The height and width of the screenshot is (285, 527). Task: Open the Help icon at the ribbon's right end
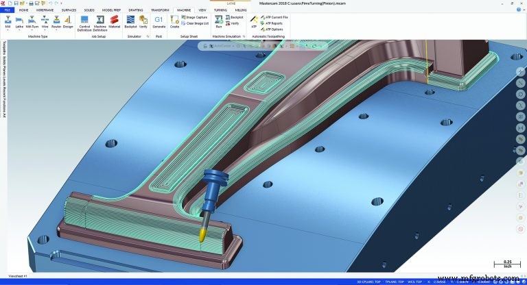pyautogui.click(x=519, y=10)
